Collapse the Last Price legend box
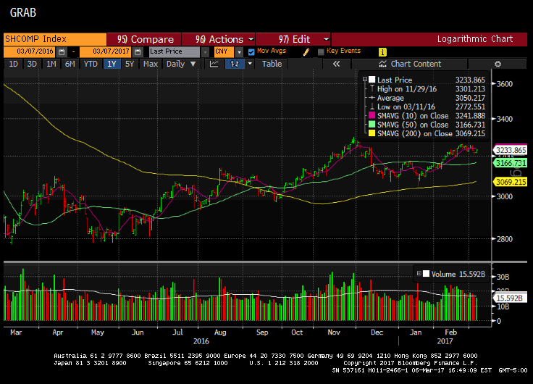Screen dimensions: 533x384 click(x=365, y=79)
